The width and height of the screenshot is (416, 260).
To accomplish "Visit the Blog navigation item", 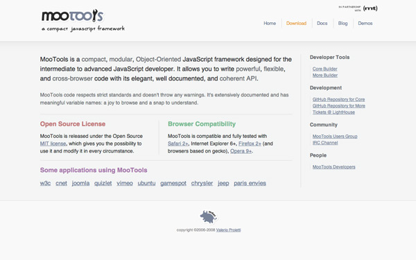I will tap(343, 24).
